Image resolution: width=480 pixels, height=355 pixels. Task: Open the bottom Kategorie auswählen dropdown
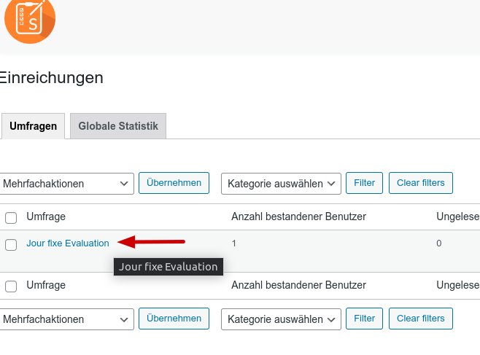281,319
